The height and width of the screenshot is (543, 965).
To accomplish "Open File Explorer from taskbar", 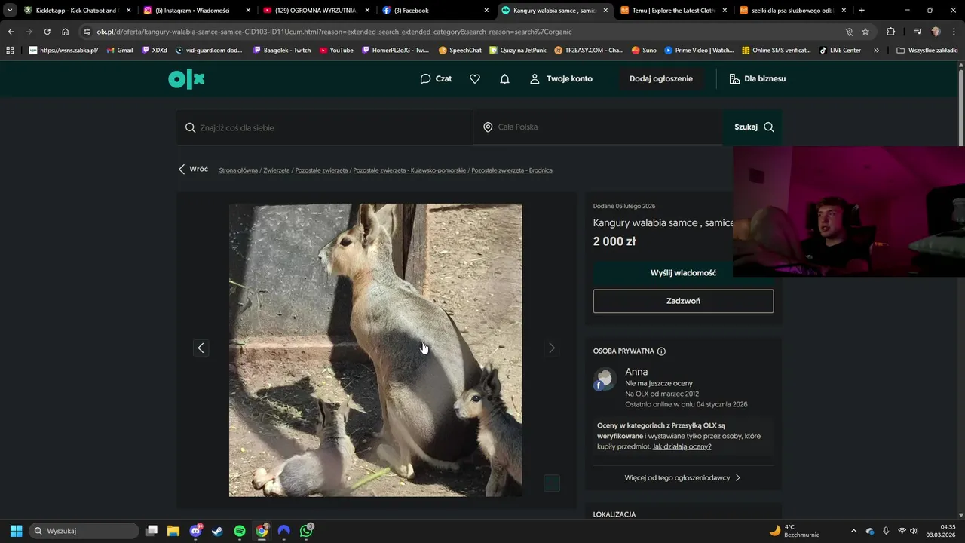I will [173, 531].
